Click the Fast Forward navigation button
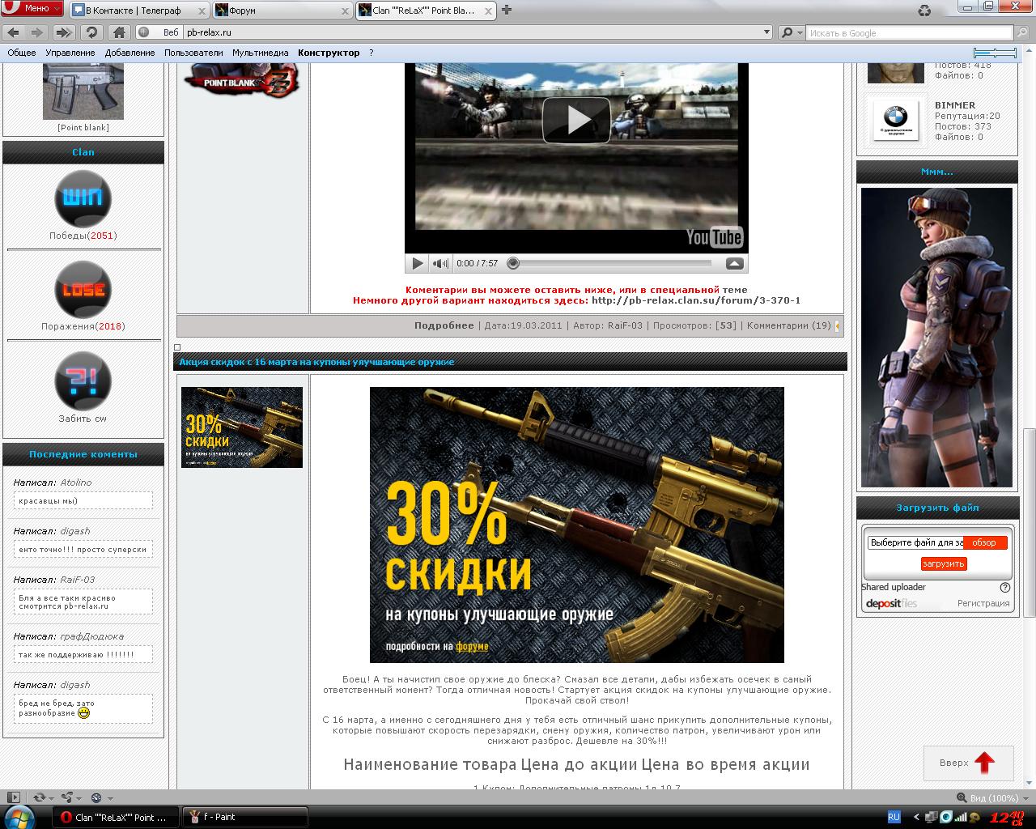The image size is (1036, 829). tap(64, 32)
